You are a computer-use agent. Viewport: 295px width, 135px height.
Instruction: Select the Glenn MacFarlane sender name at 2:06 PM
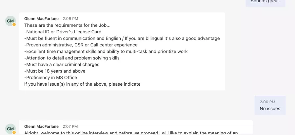tap(41, 19)
